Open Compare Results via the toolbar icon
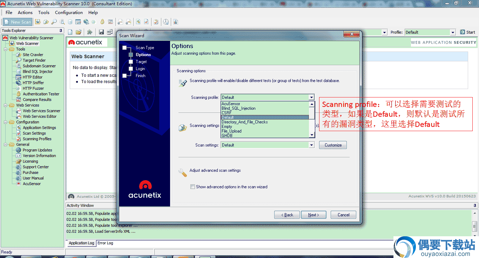 click(x=110, y=22)
